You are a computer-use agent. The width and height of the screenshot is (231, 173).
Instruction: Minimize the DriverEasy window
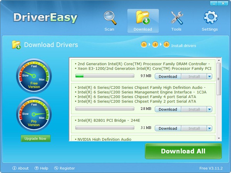[x=214, y=3]
